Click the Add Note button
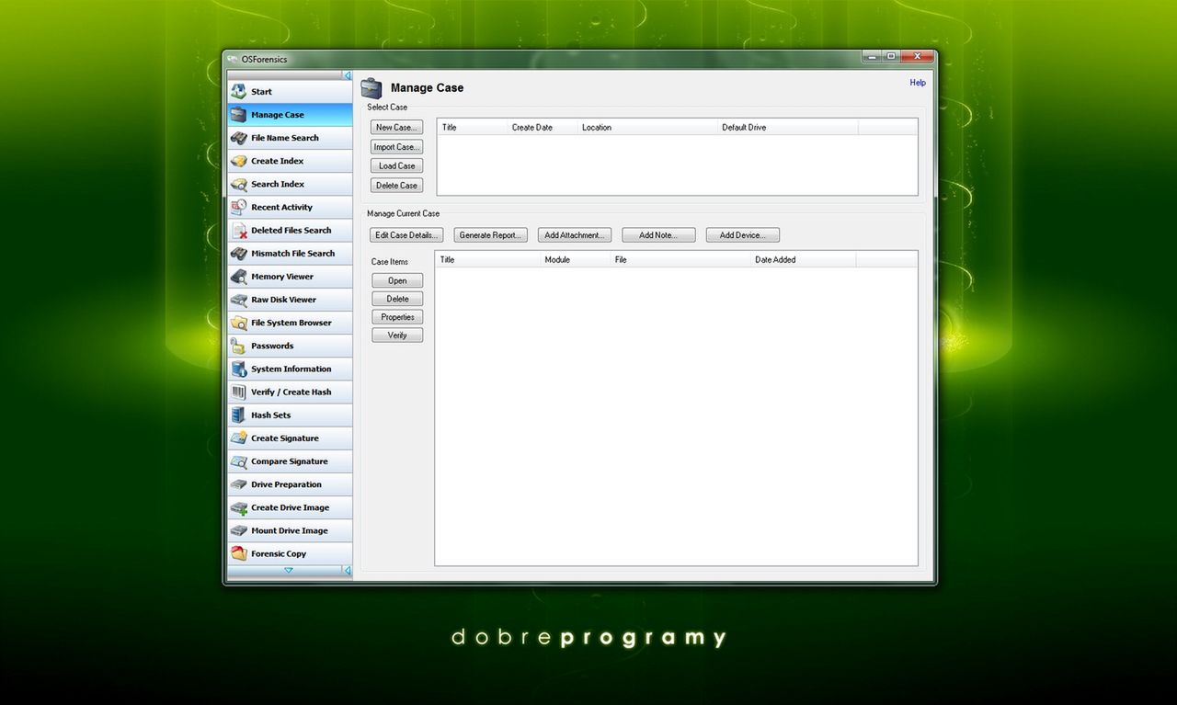Viewport: 1177px width, 705px height. click(658, 235)
